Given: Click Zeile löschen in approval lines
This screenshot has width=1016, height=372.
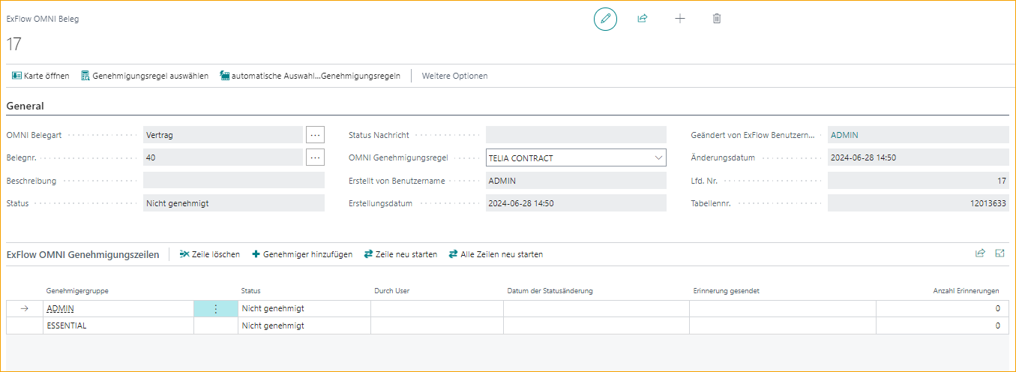Looking at the screenshot, I should pos(210,254).
